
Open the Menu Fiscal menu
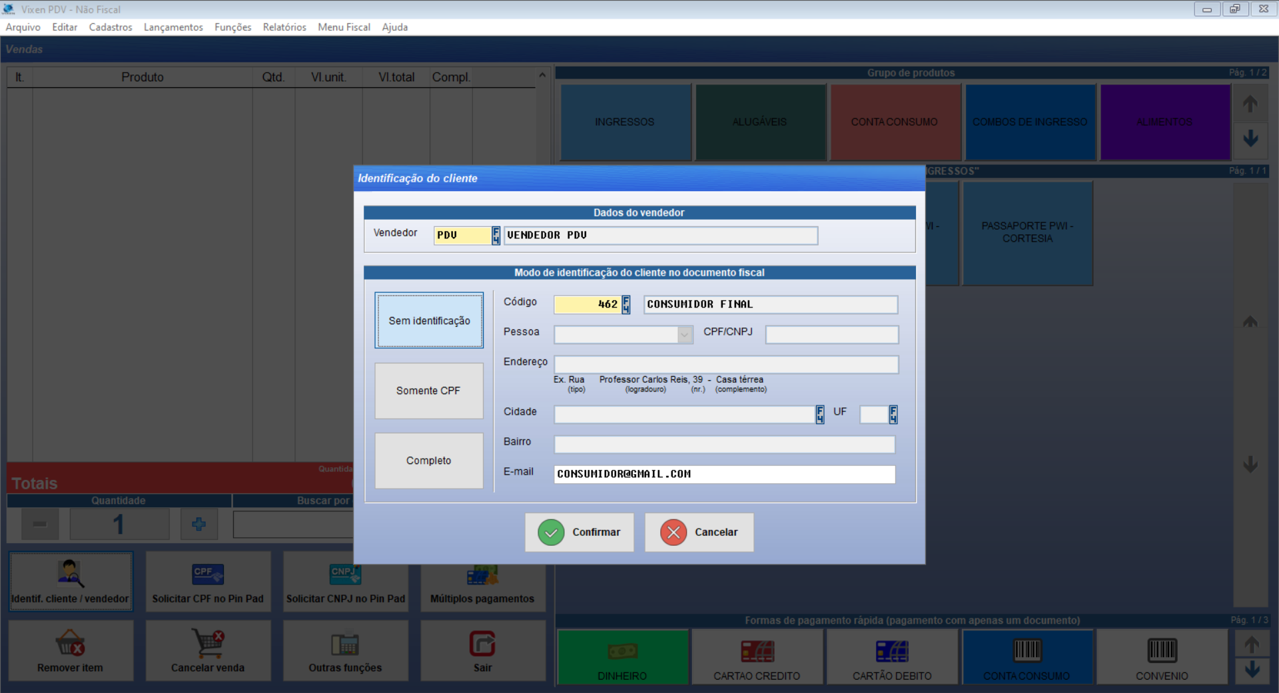tap(344, 27)
